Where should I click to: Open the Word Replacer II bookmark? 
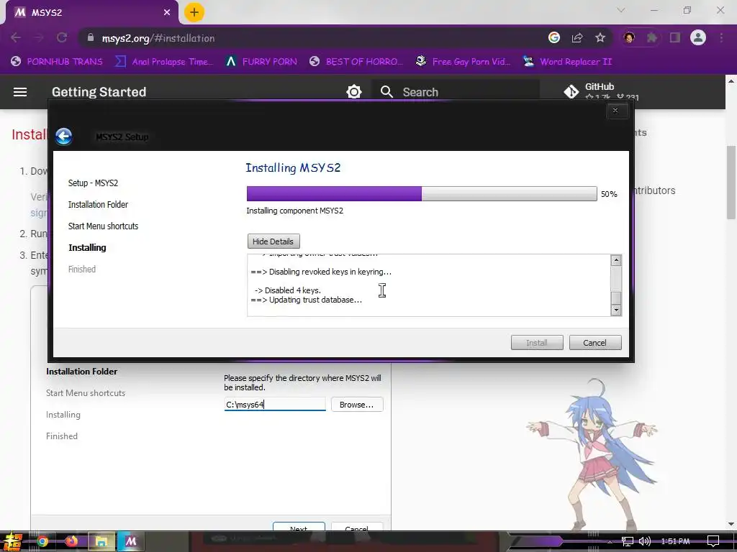(567, 62)
